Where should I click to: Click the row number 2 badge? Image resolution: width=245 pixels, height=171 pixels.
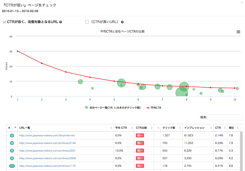(12, 135)
